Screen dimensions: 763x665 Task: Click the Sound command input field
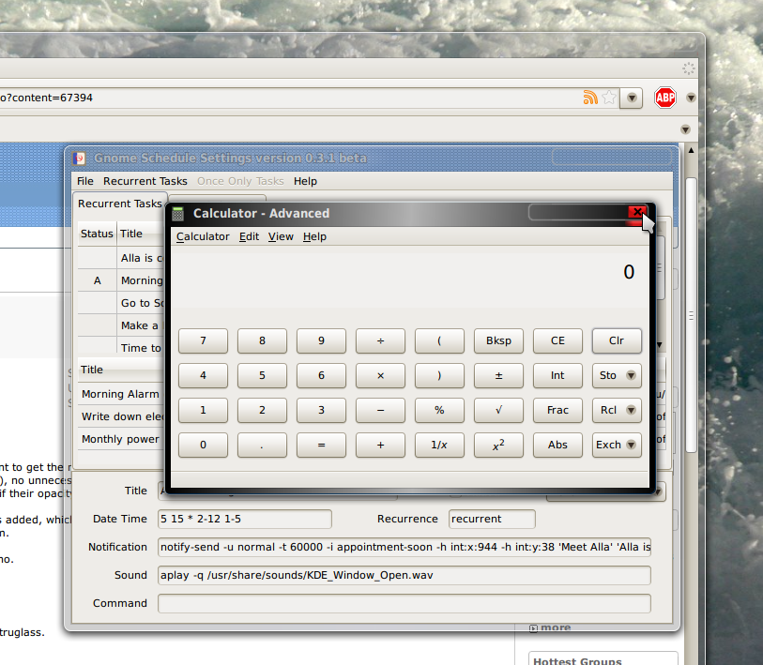pos(404,576)
